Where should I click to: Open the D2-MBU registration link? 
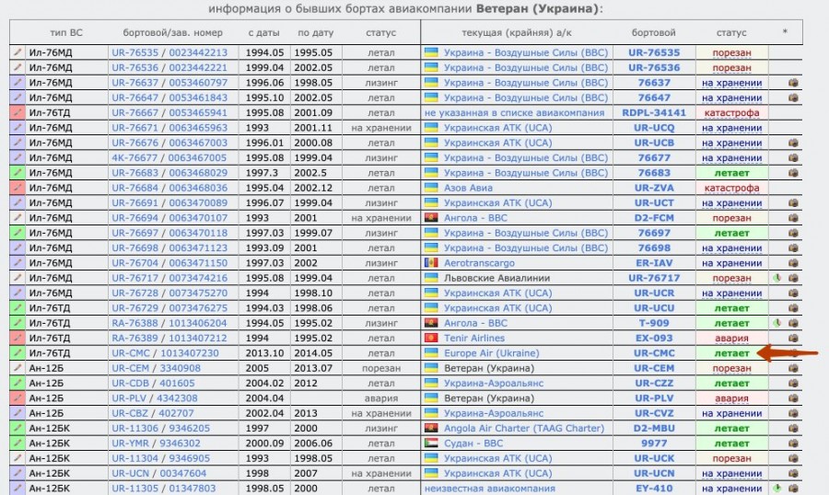[654, 429]
